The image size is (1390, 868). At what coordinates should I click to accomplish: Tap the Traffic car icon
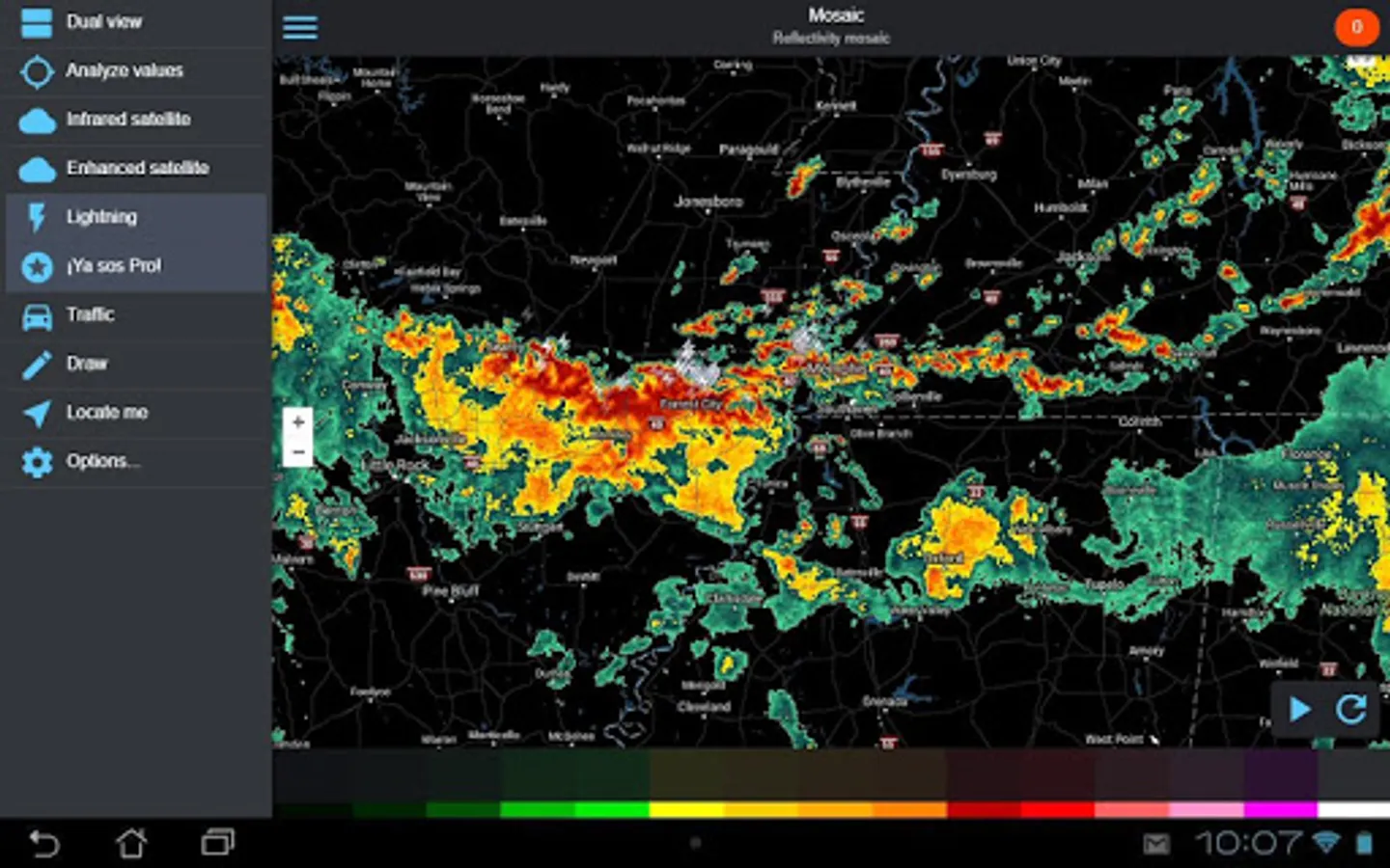[x=37, y=316]
